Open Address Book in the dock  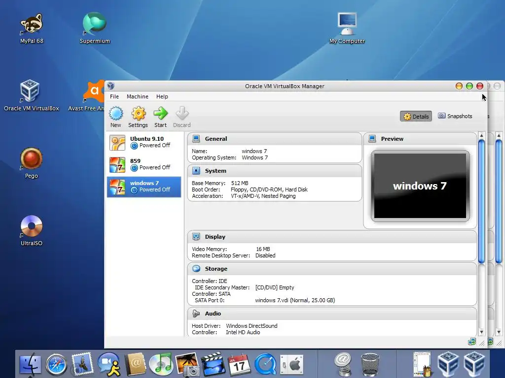pos(135,364)
